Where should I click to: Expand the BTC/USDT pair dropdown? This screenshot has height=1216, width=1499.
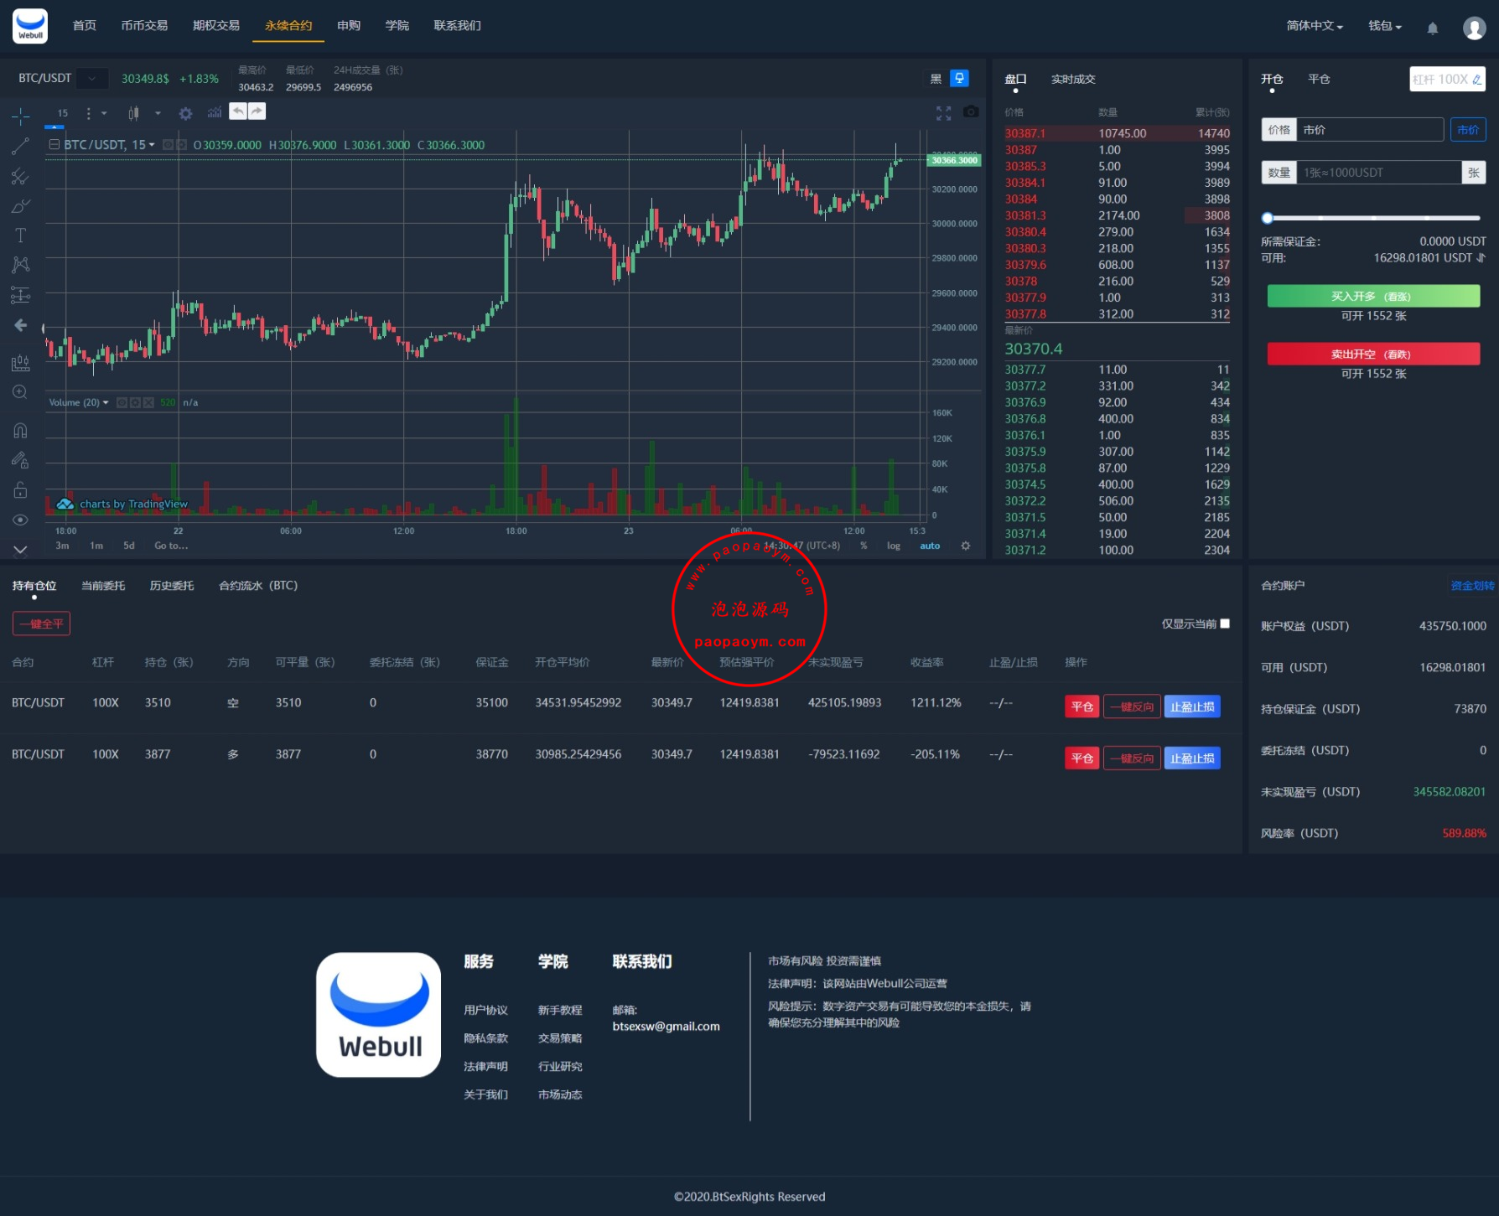(92, 79)
